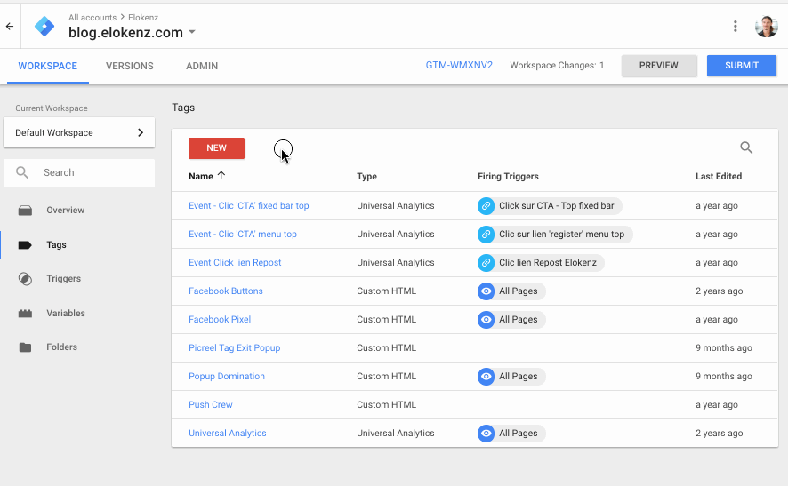The height and width of the screenshot is (486, 788).
Task: Sort by the Last Edited column header
Action: (719, 176)
